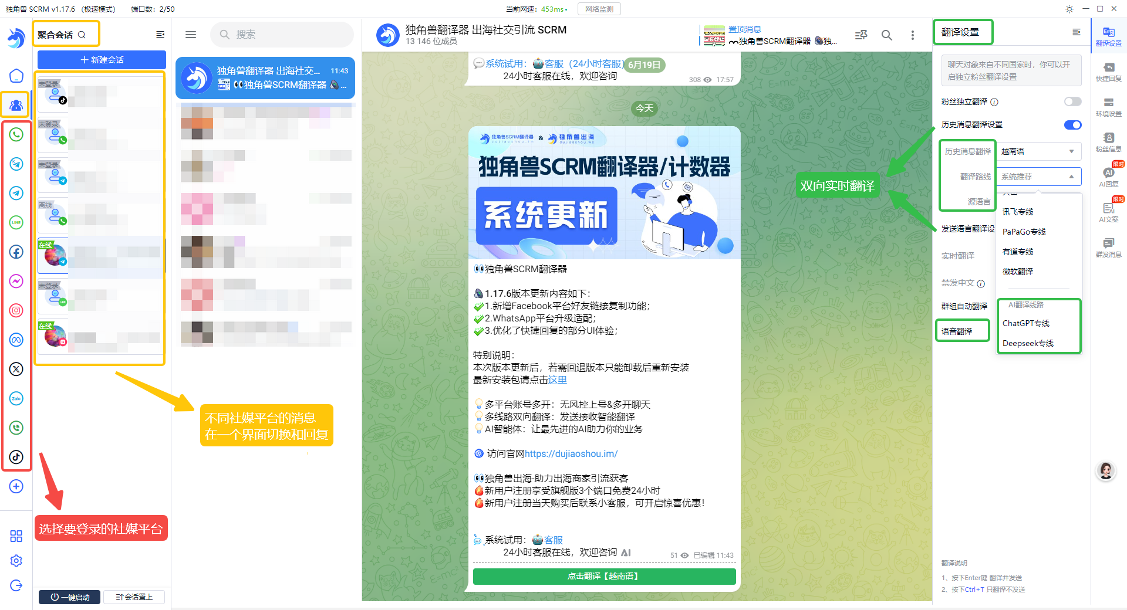1127x610 pixels.
Task: Open 粉丝信息 fan info panel
Action: coord(1108,142)
